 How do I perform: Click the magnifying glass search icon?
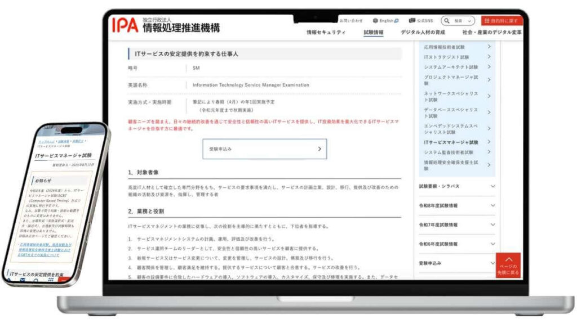(447, 20)
